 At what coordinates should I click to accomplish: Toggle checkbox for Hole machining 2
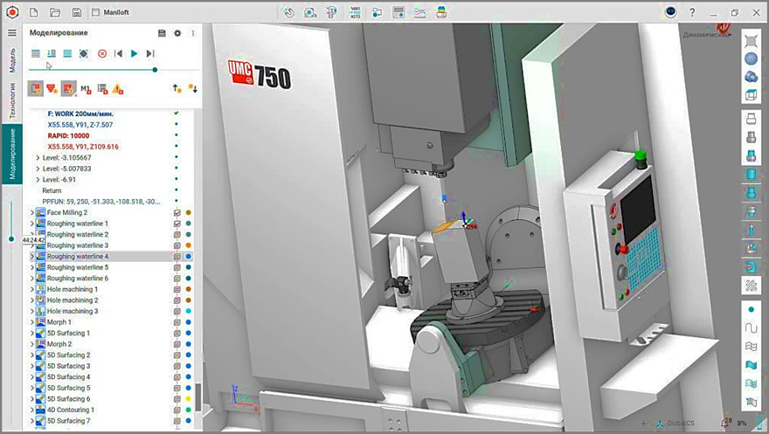point(177,300)
